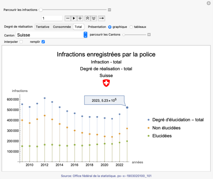The height and width of the screenshot is (179, 213).
Task: Collapse the infractions slider controls panel
Action: click(x=110, y=10)
